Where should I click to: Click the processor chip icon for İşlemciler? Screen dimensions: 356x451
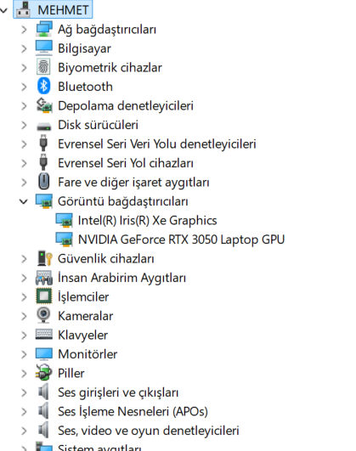point(43,296)
